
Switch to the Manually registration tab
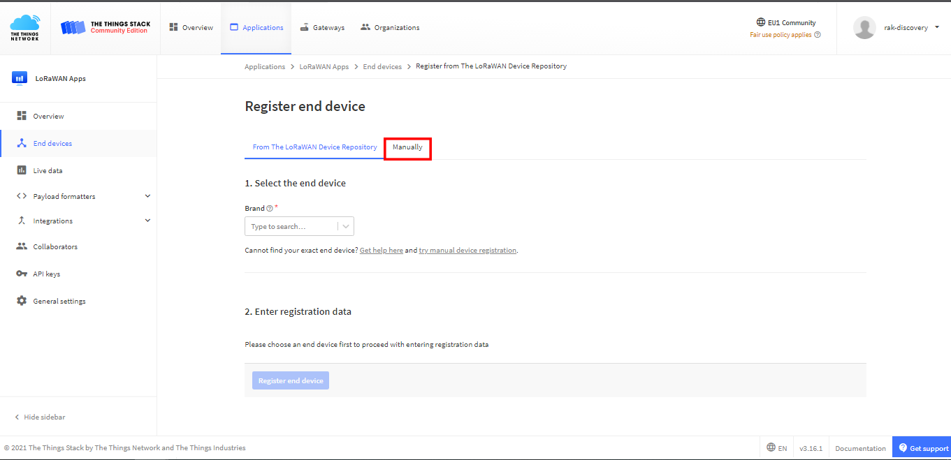point(407,147)
